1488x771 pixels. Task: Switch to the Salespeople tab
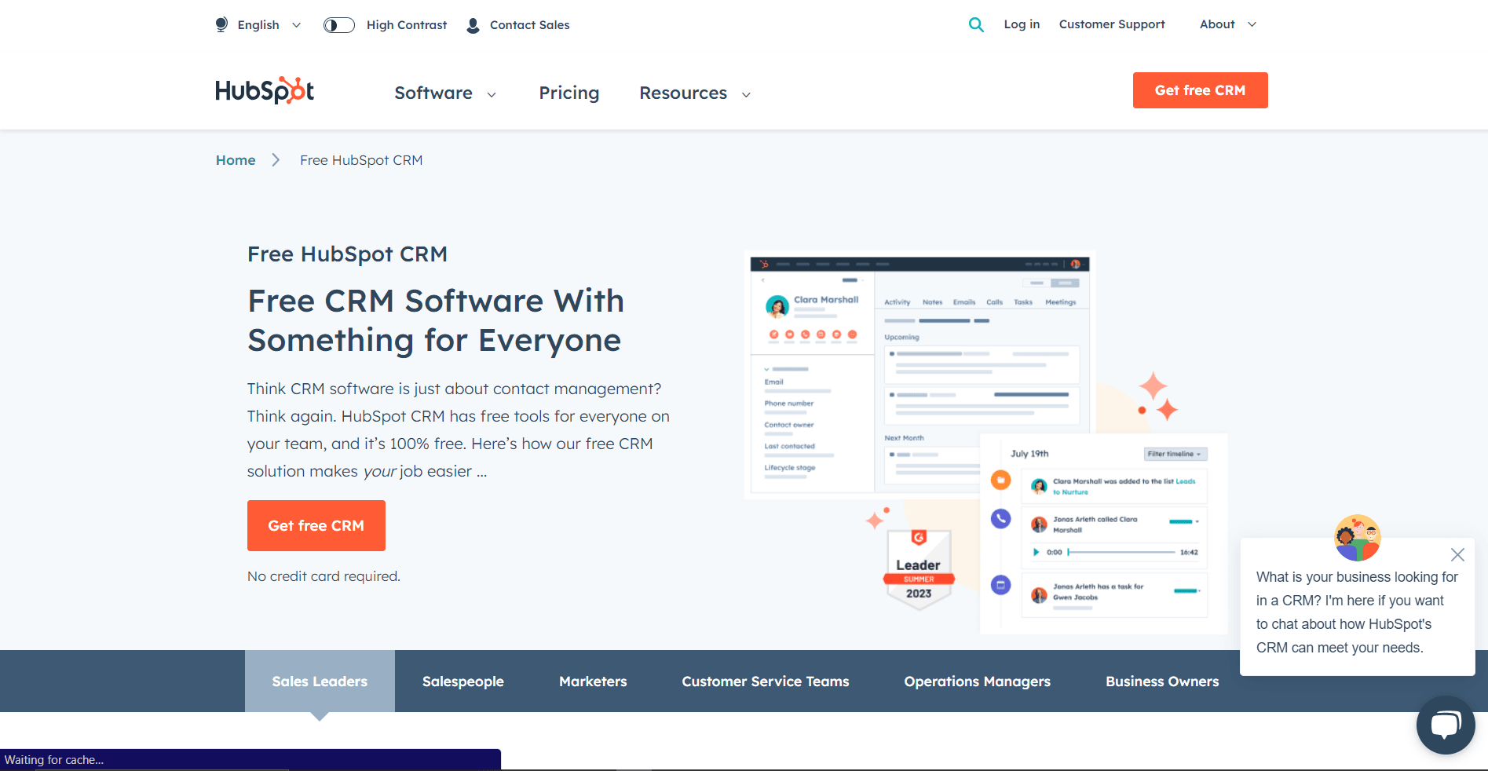(x=462, y=681)
